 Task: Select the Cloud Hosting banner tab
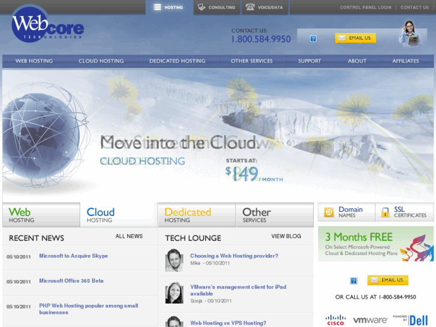click(x=119, y=215)
